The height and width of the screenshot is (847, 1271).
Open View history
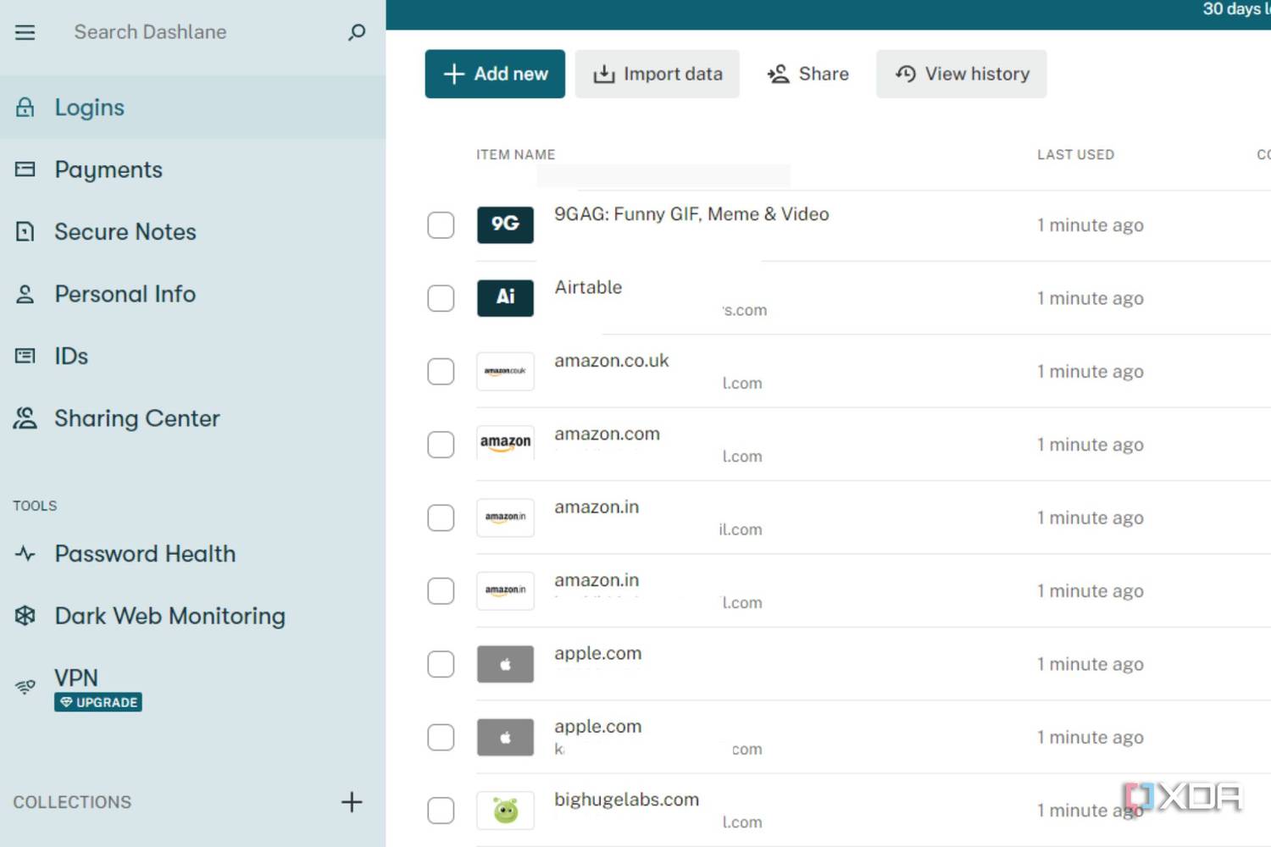click(x=961, y=74)
